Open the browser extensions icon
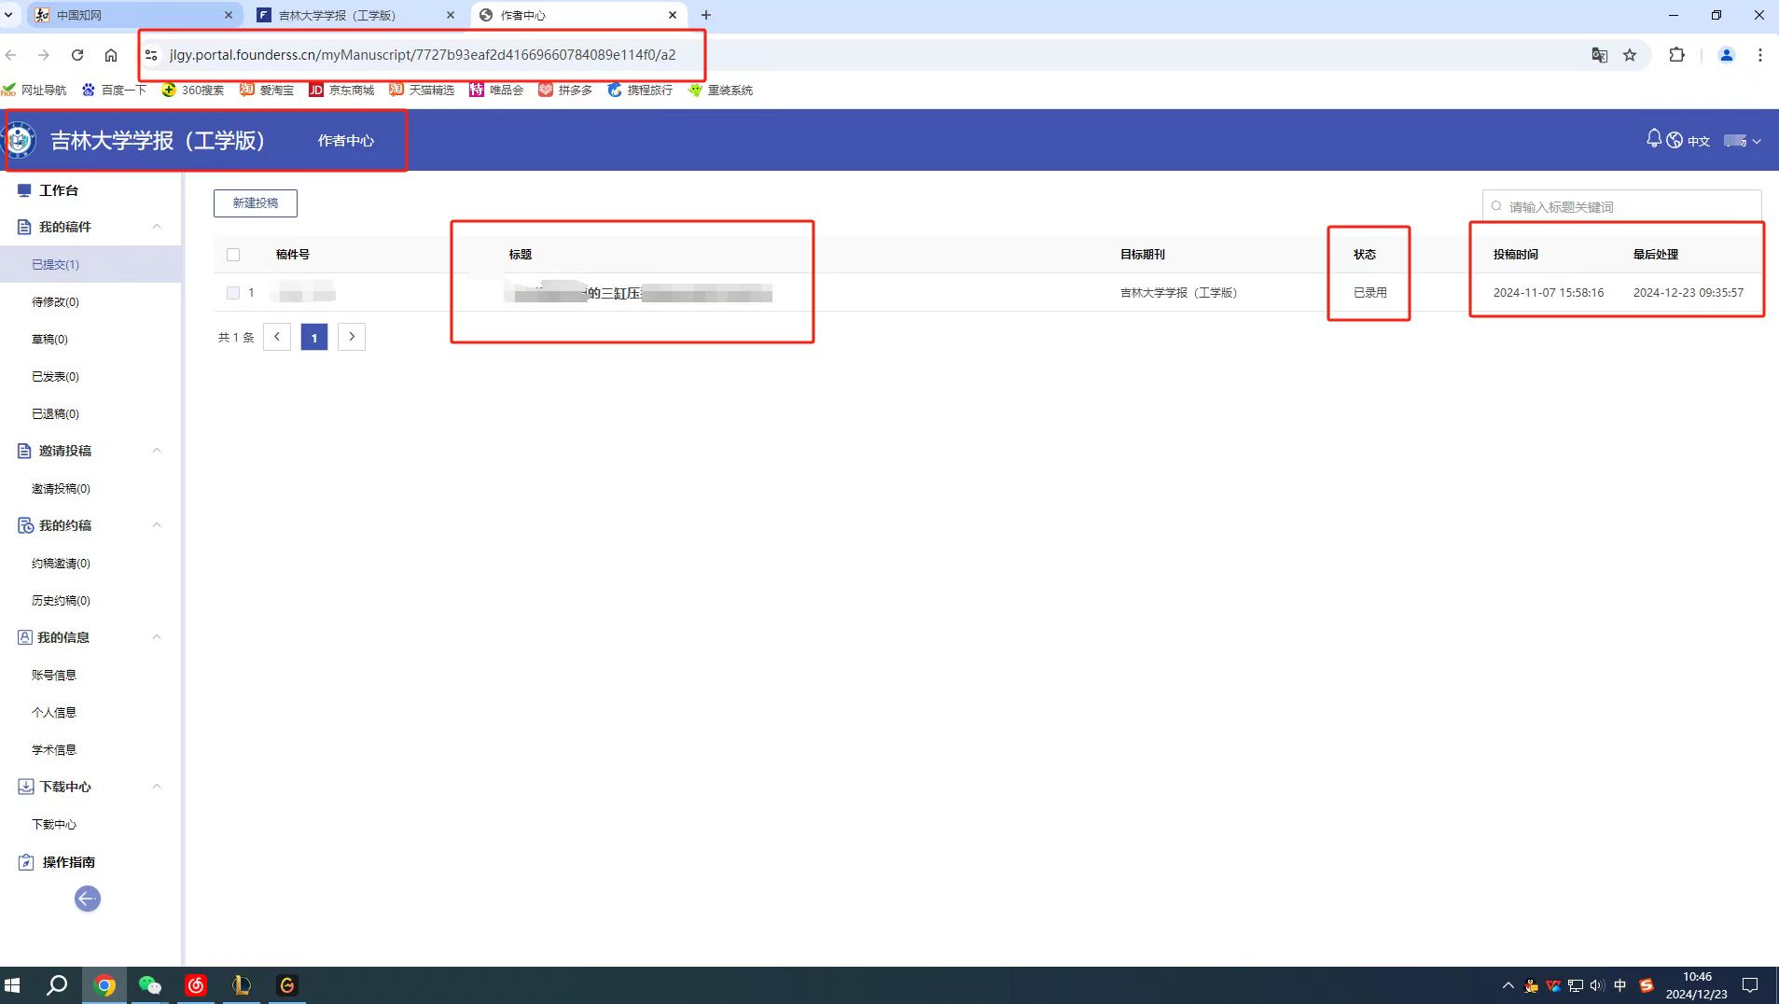 pyautogui.click(x=1677, y=55)
